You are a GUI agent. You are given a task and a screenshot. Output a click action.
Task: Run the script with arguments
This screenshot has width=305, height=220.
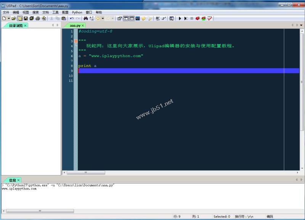186,18
